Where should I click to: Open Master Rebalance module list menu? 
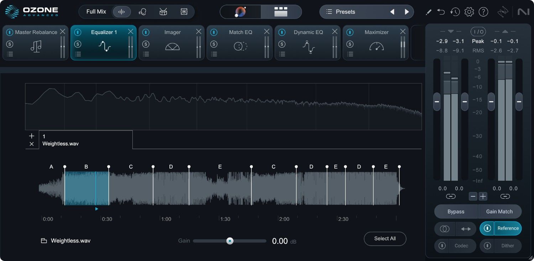10,54
